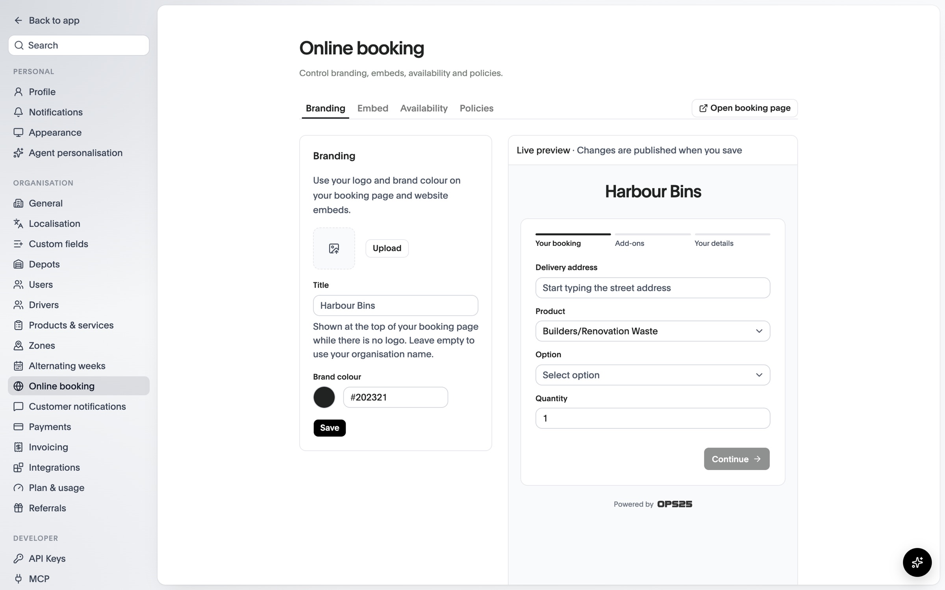Open the Depots warehouse icon
This screenshot has width=945, height=590.
(18, 264)
